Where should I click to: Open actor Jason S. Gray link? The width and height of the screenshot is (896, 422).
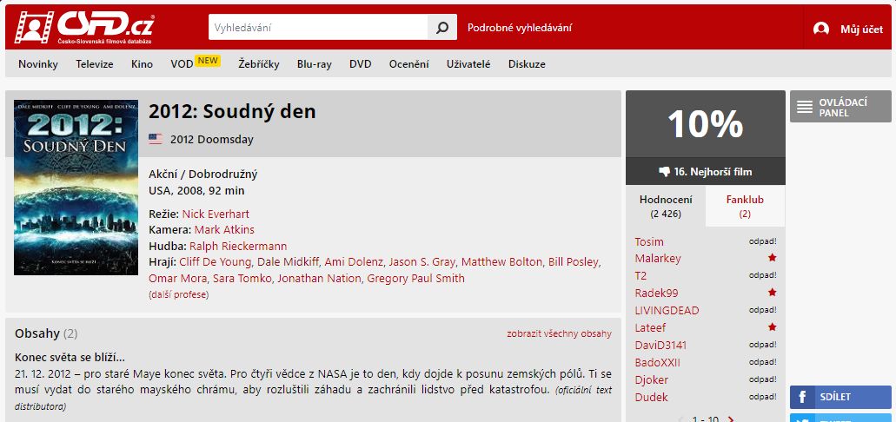click(422, 261)
